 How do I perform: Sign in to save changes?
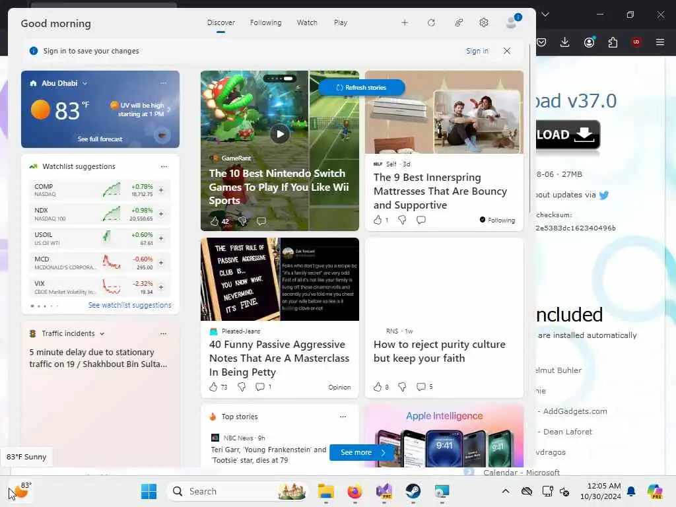[x=477, y=51]
